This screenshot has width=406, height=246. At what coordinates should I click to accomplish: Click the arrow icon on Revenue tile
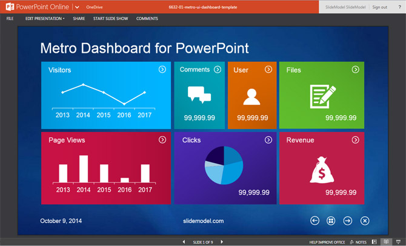[356, 140]
